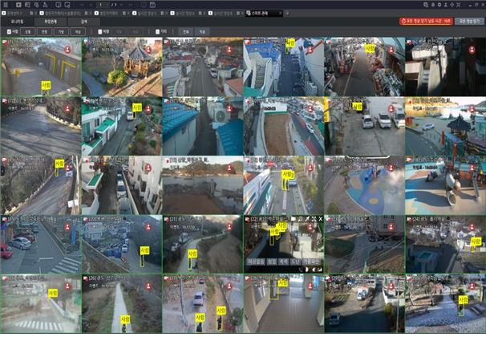
Task: Click red person alert icon on first camera tile
Action: pos(67,50)
